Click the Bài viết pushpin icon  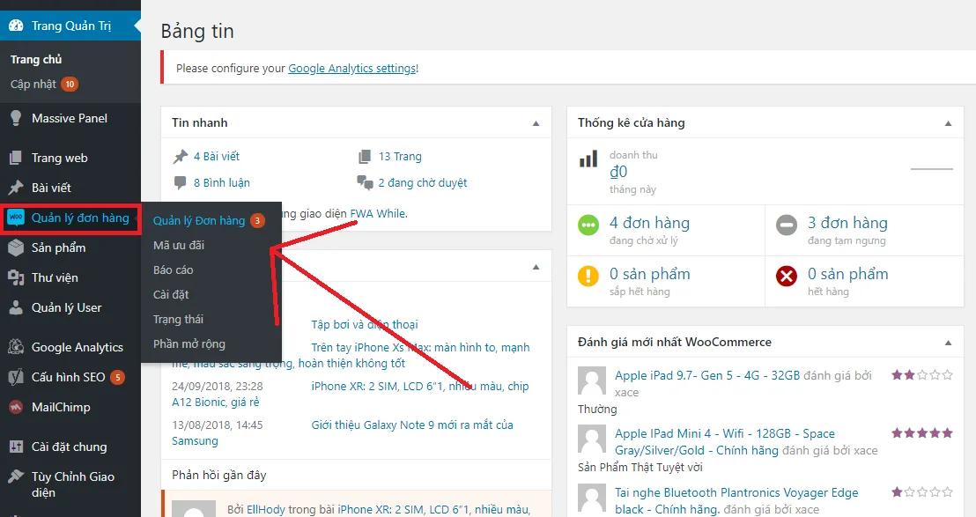(16, 188)
